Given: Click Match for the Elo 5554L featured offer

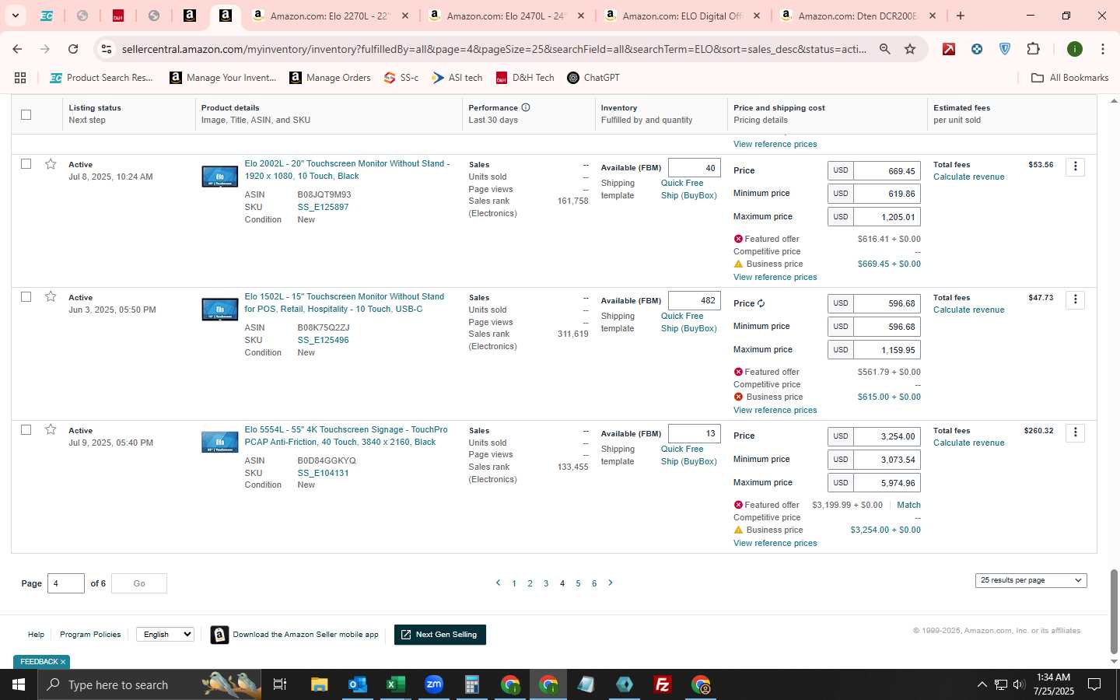Looking at the screenshot, I should pyautogui.click(x=908, y=505).
